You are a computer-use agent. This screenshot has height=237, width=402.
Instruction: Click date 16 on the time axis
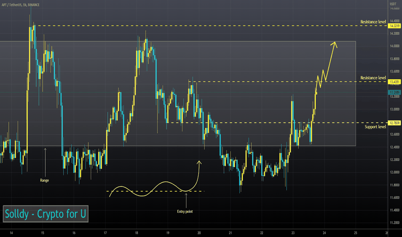pyautogui.click(x=74, y=233)
